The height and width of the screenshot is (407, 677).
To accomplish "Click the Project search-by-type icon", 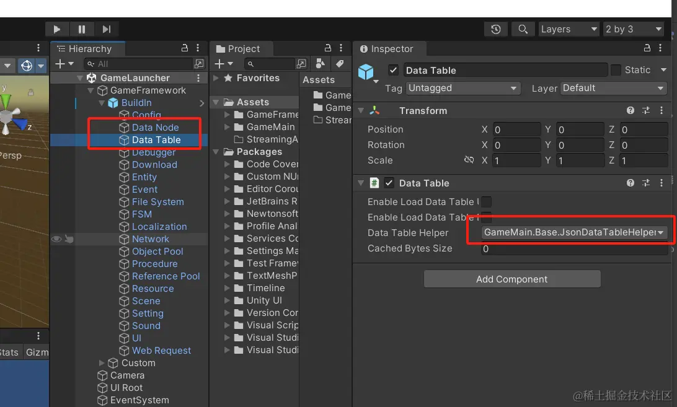I will 301,64.
